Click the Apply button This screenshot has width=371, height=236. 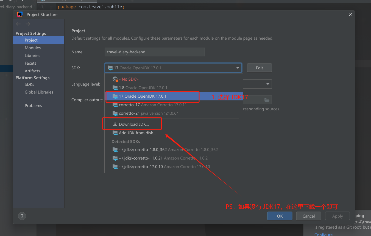click(337, 216)
